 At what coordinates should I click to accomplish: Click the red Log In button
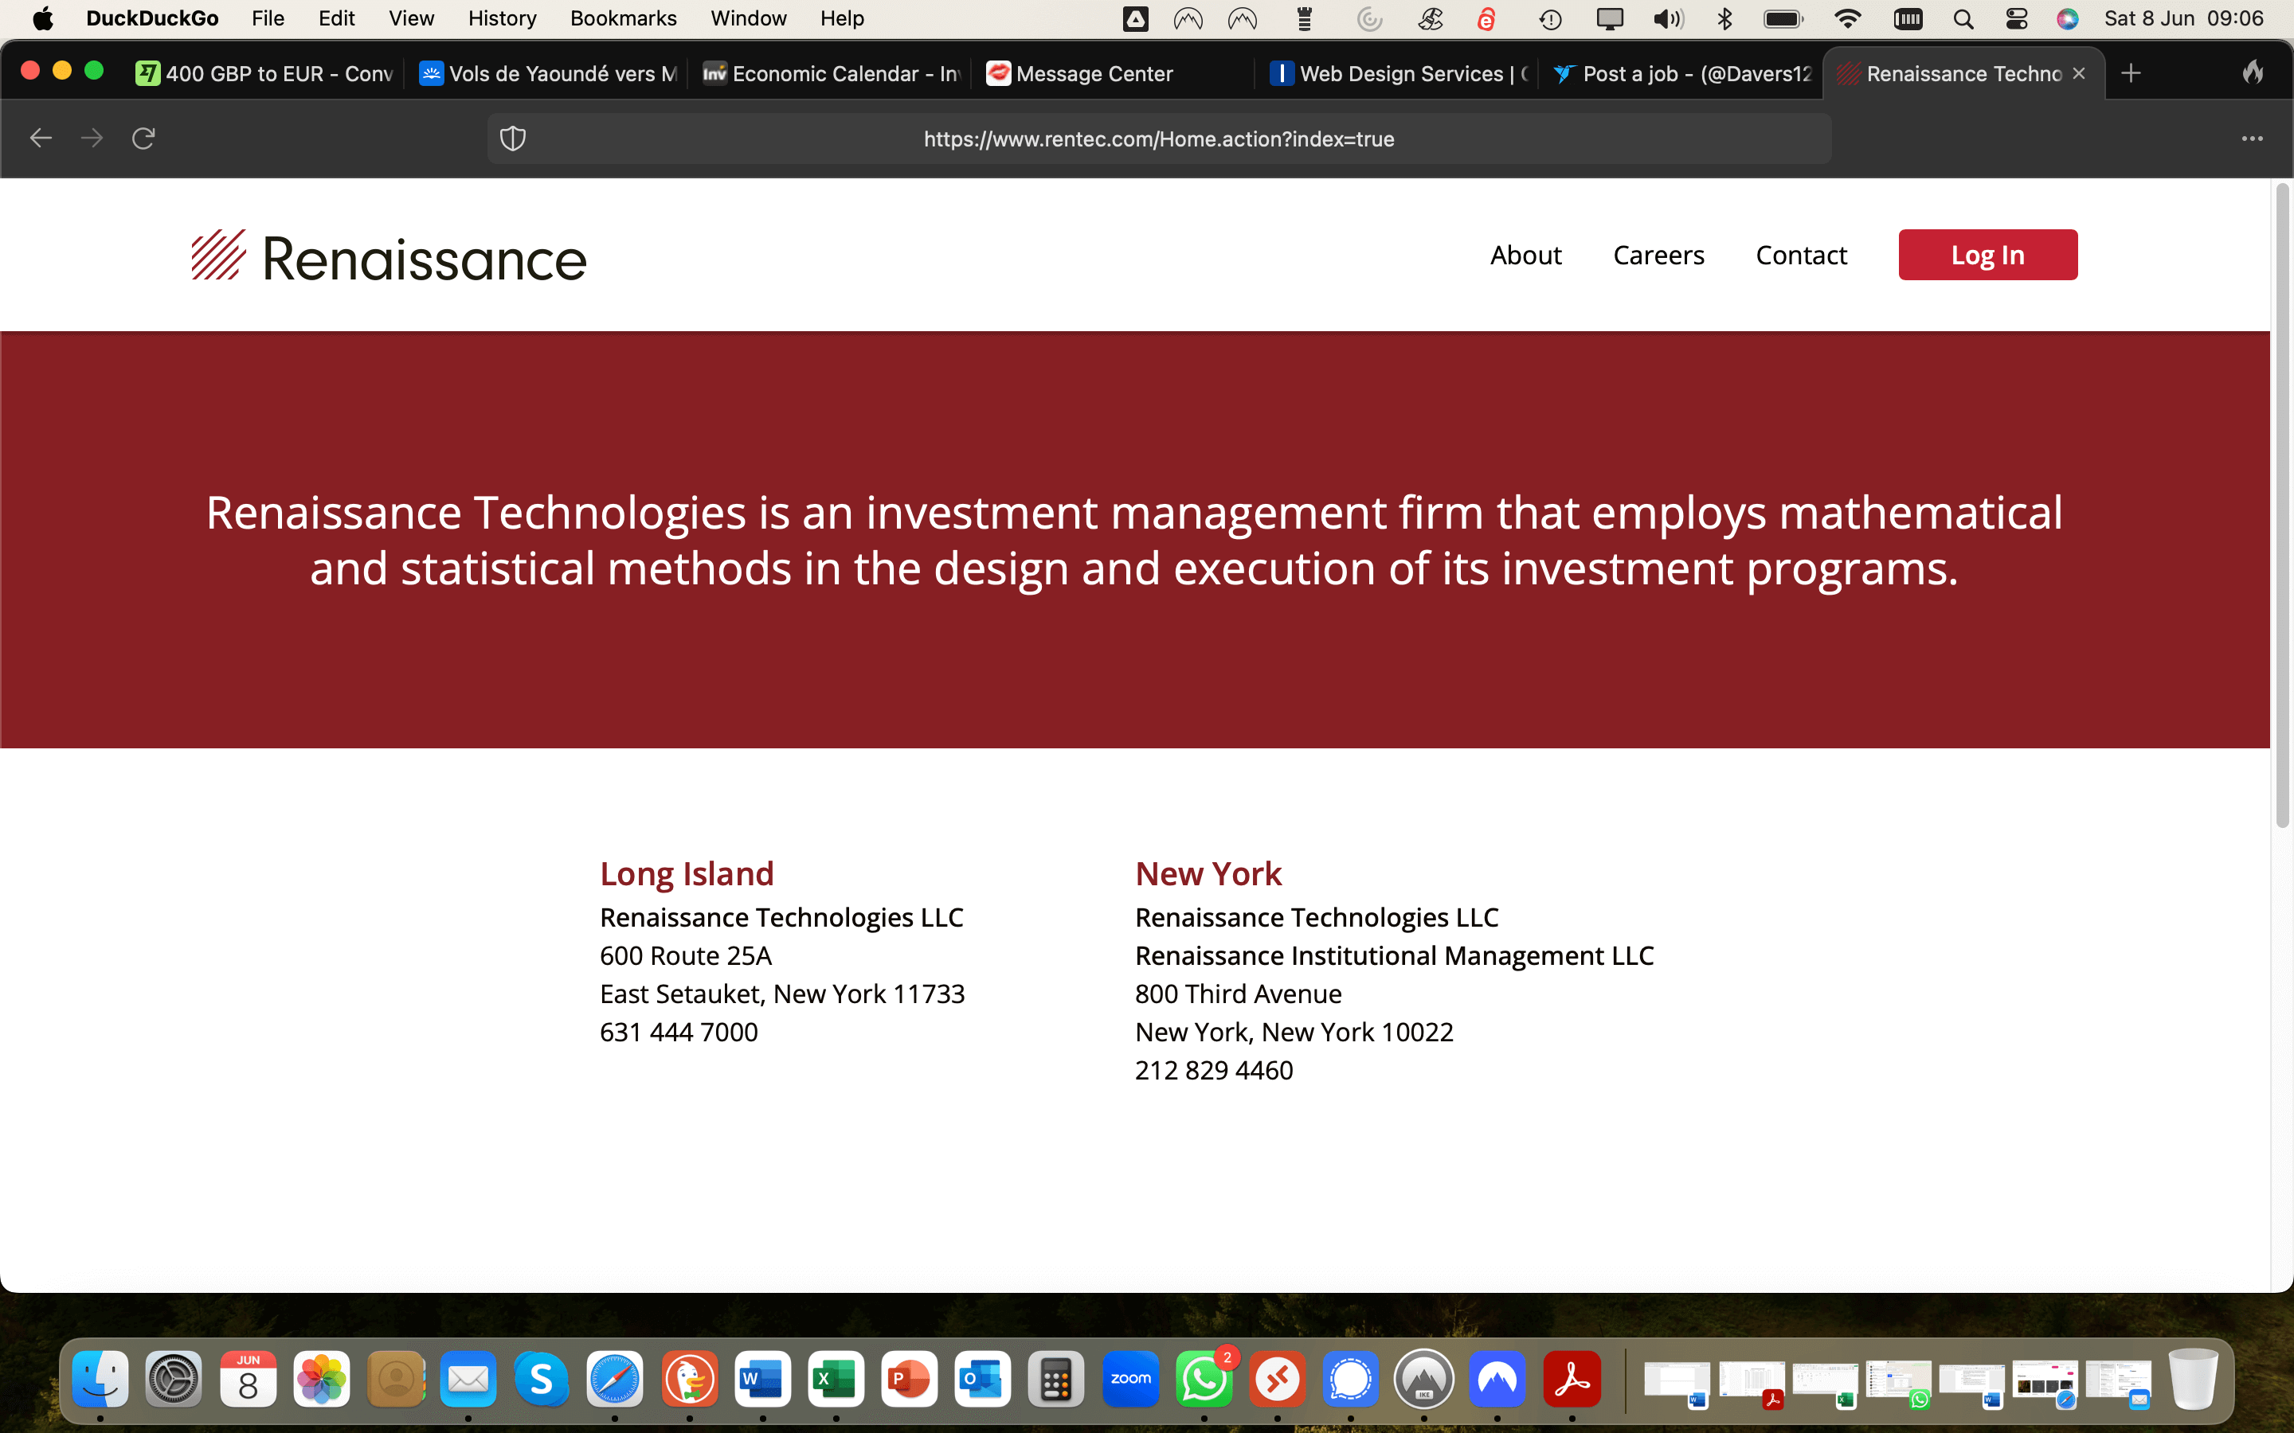tap(1988, 255)
